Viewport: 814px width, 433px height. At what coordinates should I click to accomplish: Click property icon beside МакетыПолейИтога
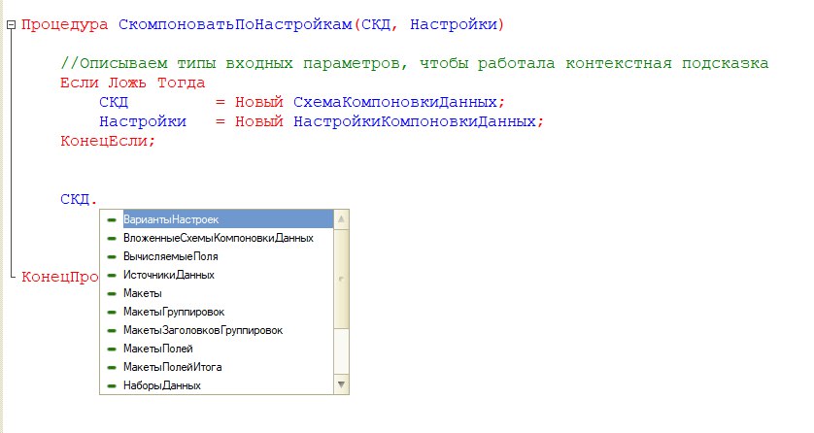coord(111,367)
